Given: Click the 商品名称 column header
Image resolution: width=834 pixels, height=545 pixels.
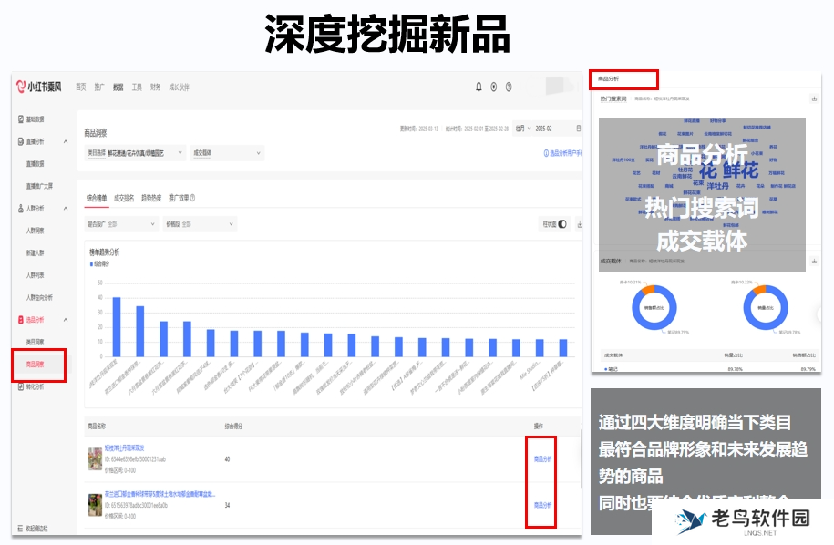Looking at the screenshot, I should pyautogui.click(x=97, y=426).
